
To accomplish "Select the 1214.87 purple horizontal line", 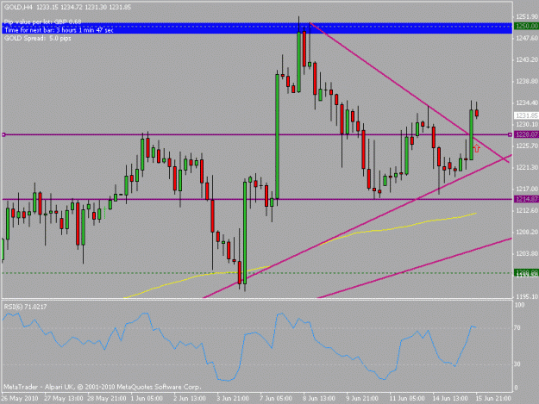I will point(257,199).
